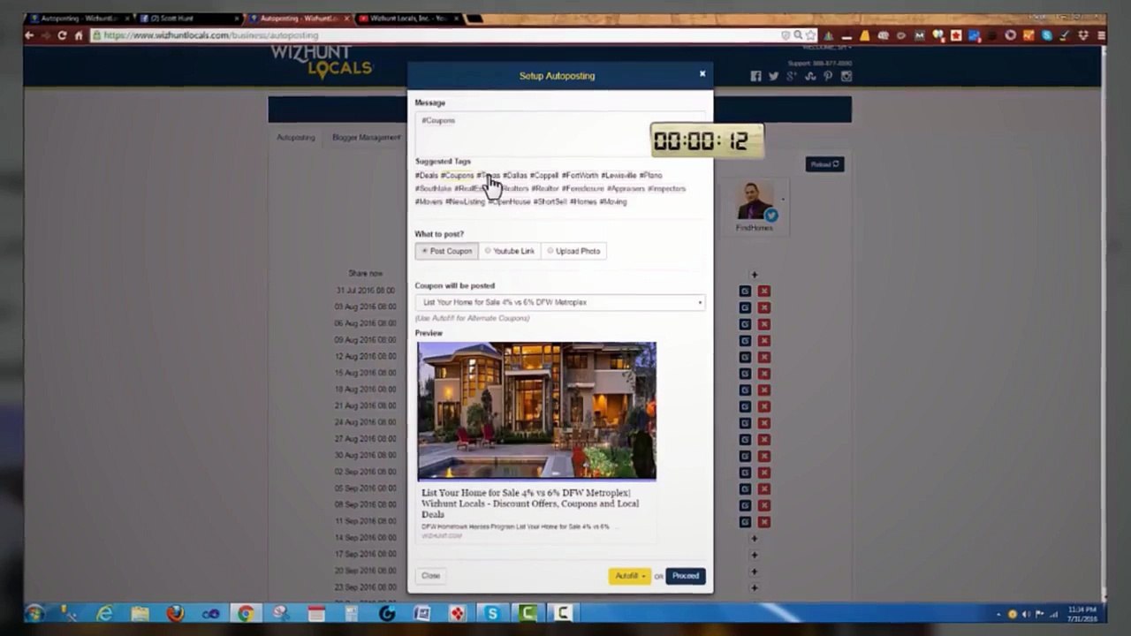
Task: Open the List Your Home preview title
Action: [530, 503]
